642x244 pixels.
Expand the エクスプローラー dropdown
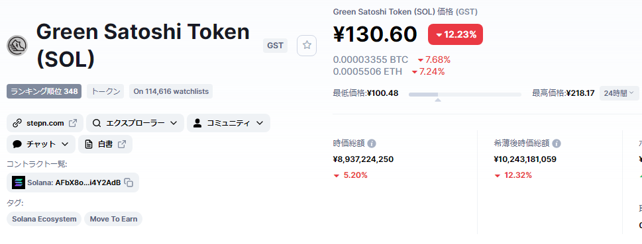tap(135, 123)
